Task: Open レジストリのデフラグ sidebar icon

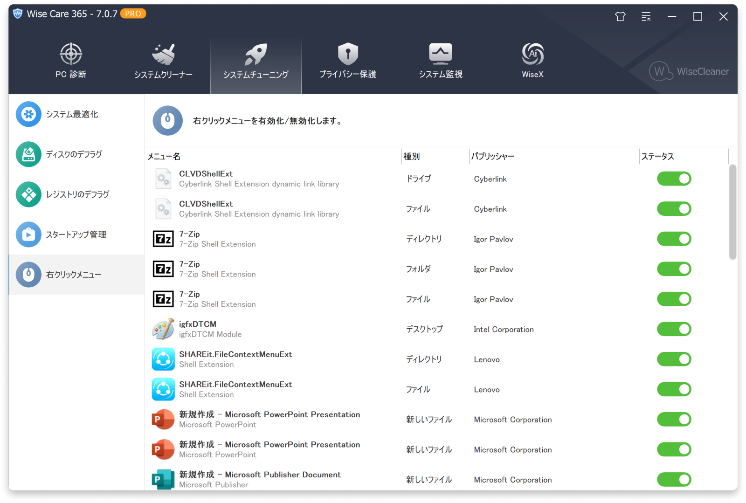Action: tap(28, 194)
